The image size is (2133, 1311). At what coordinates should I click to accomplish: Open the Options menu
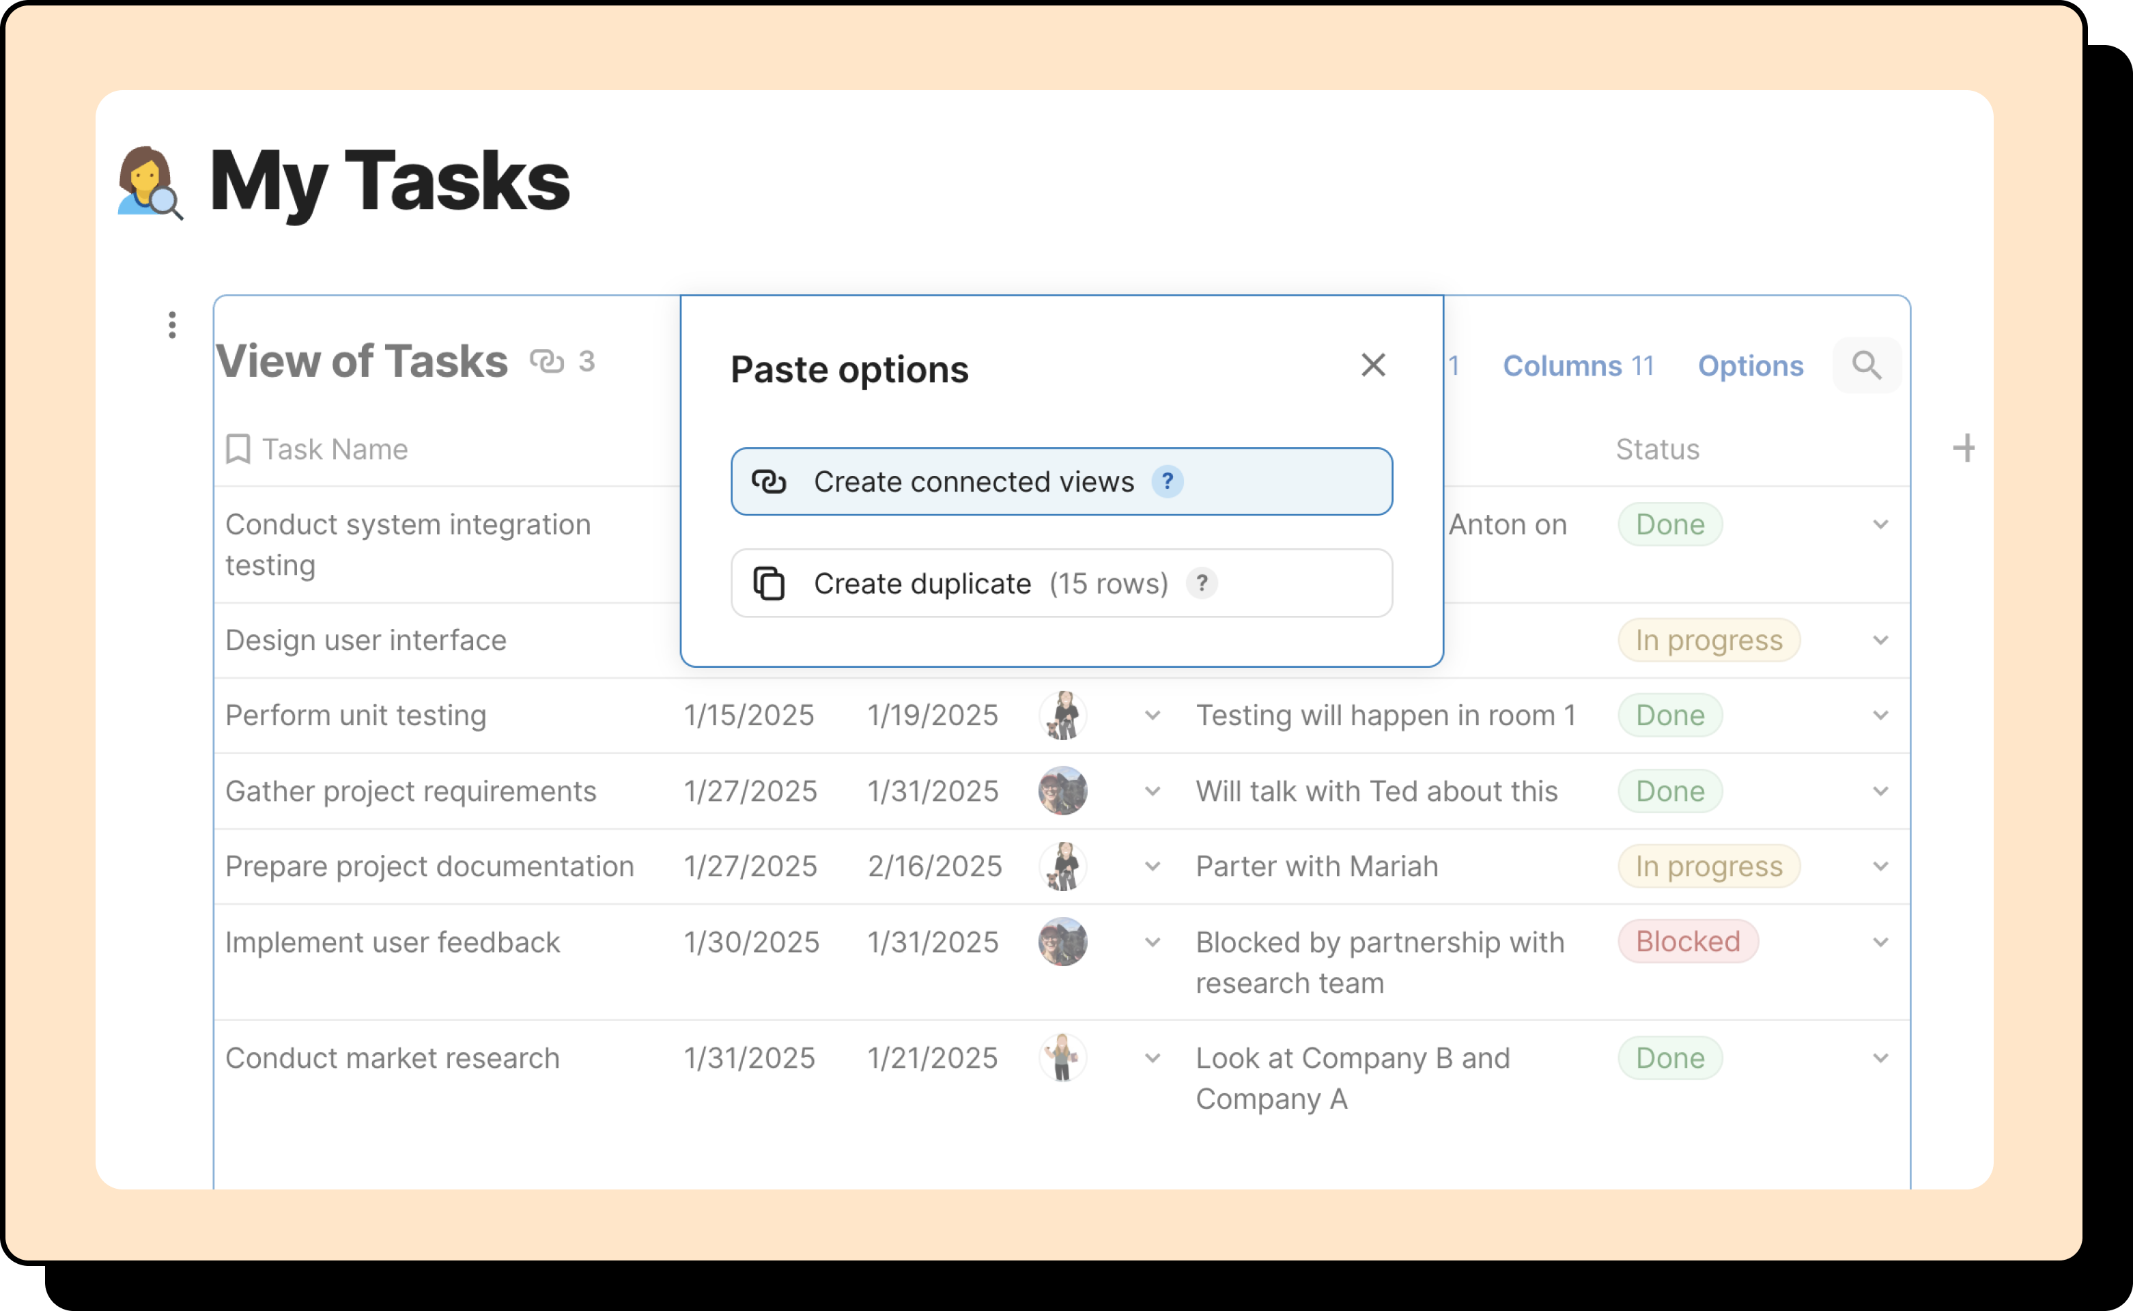pyautogui.click(x=1750, y=366)
